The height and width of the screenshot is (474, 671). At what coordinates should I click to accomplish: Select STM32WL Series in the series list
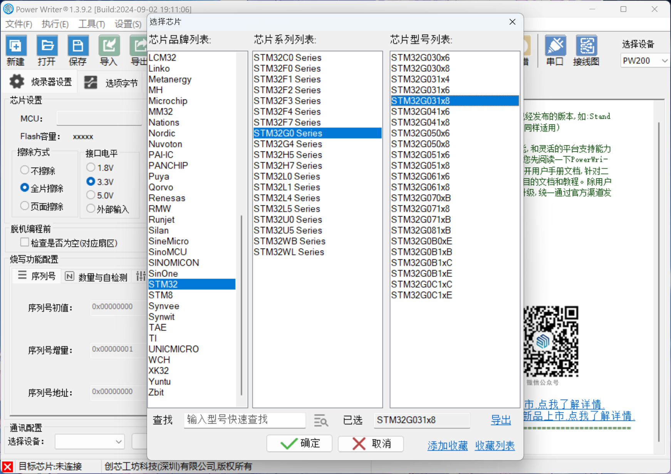(x=317, y=252)
